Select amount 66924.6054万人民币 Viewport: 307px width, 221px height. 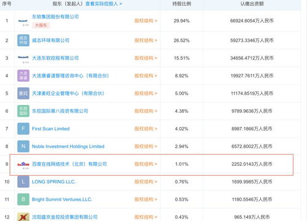252,21
